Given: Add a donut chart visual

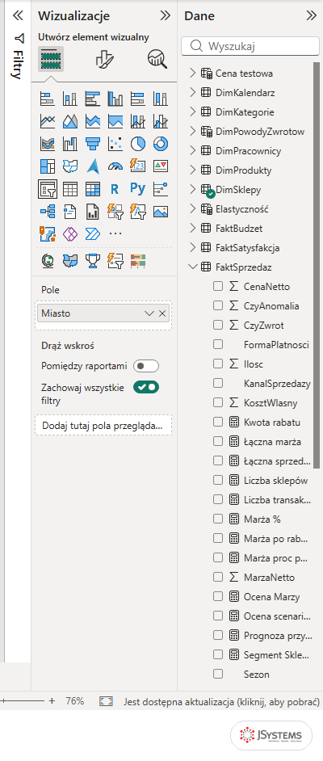Looking at the screenshot, I should pos(161,144).
